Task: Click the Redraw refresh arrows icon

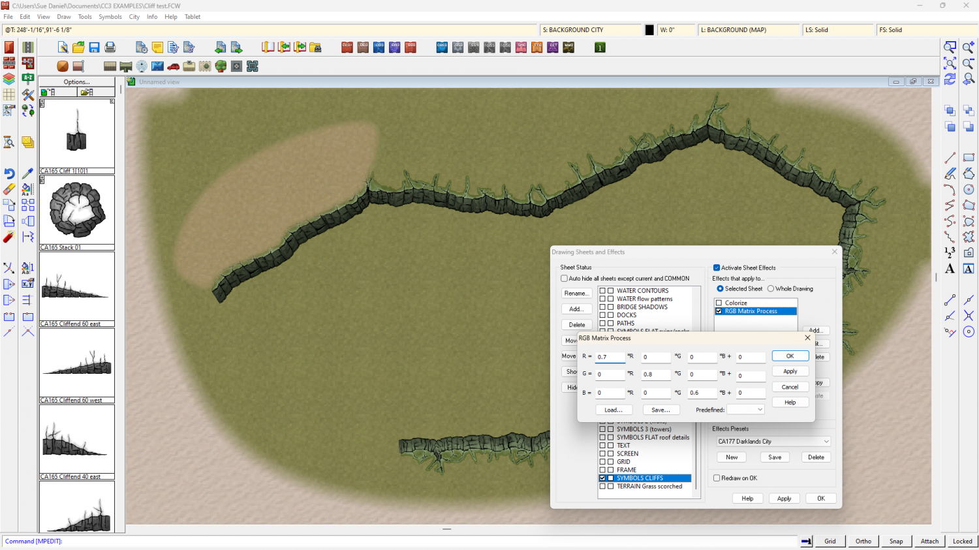Action: click(950, 79)
